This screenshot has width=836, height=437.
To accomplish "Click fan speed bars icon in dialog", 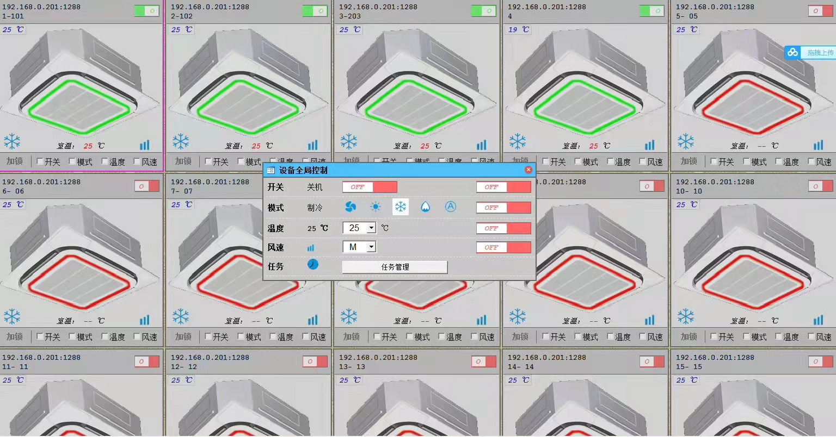I will 311,248.
